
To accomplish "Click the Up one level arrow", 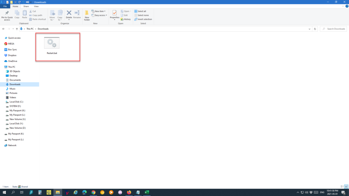I will [x=17, y=29].
